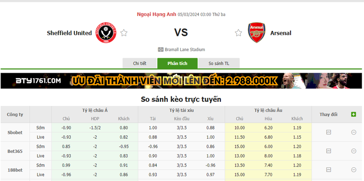Click the 188bet company name

(x=15, y=170)
